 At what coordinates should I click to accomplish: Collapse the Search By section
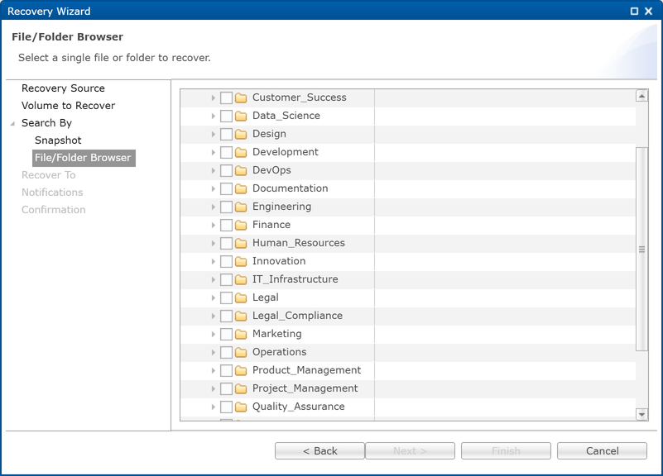pyautogui.click(x=12, y=123)
